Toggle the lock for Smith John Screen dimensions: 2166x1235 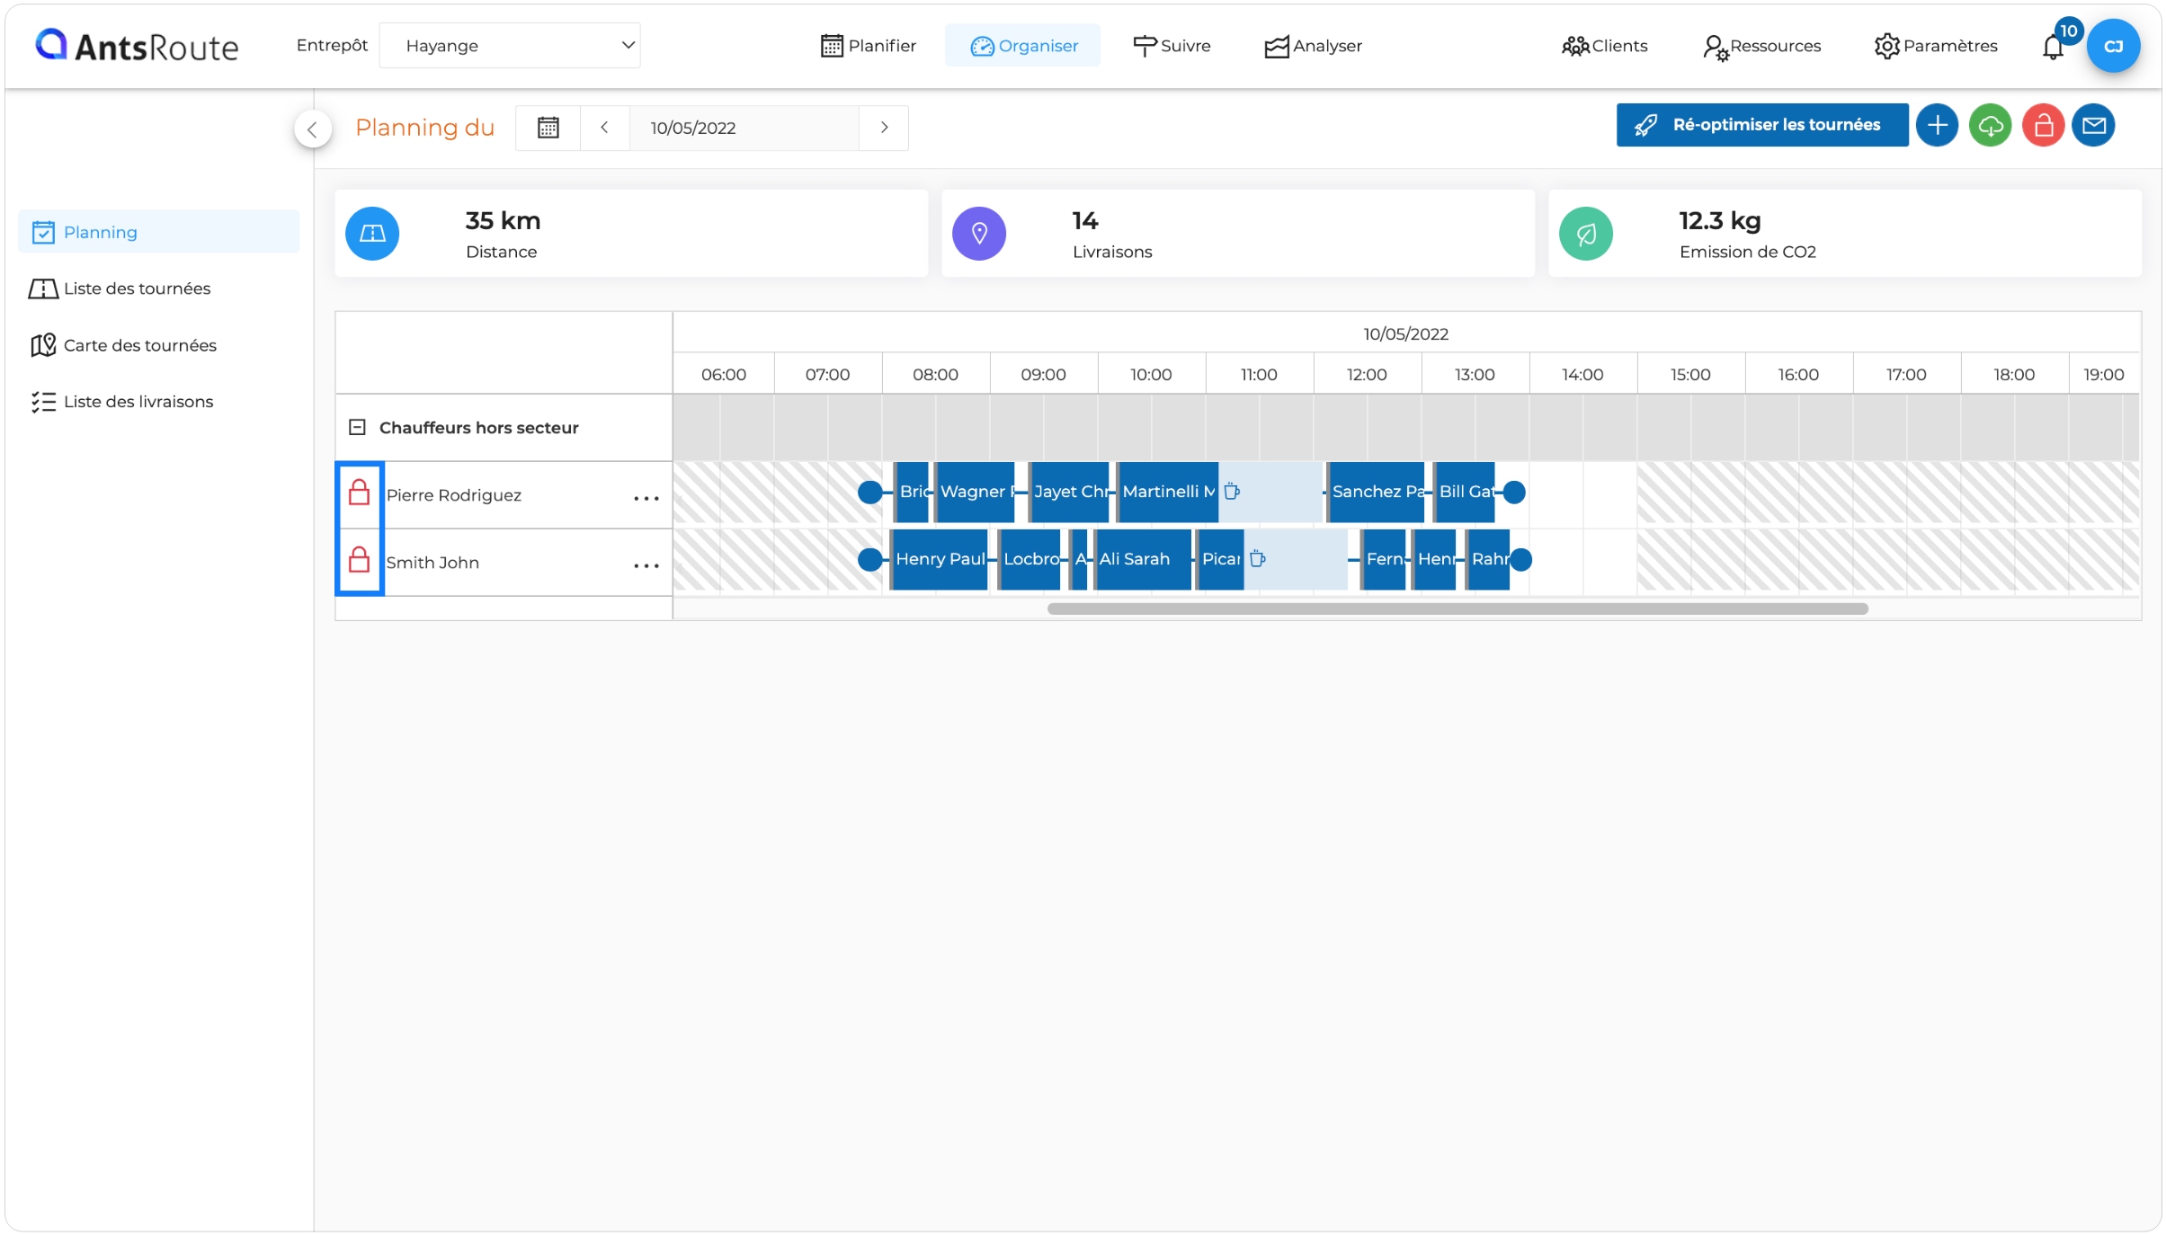click(x=360, y=560)
